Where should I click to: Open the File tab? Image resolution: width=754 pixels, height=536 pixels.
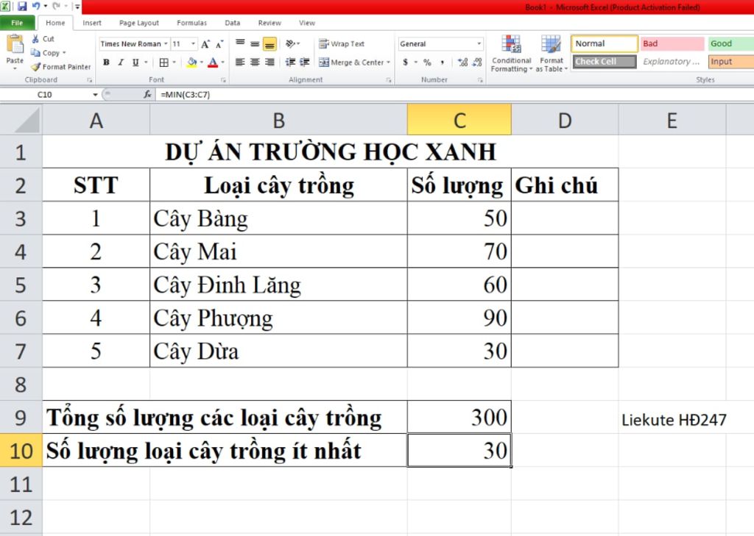pos(18,23)
